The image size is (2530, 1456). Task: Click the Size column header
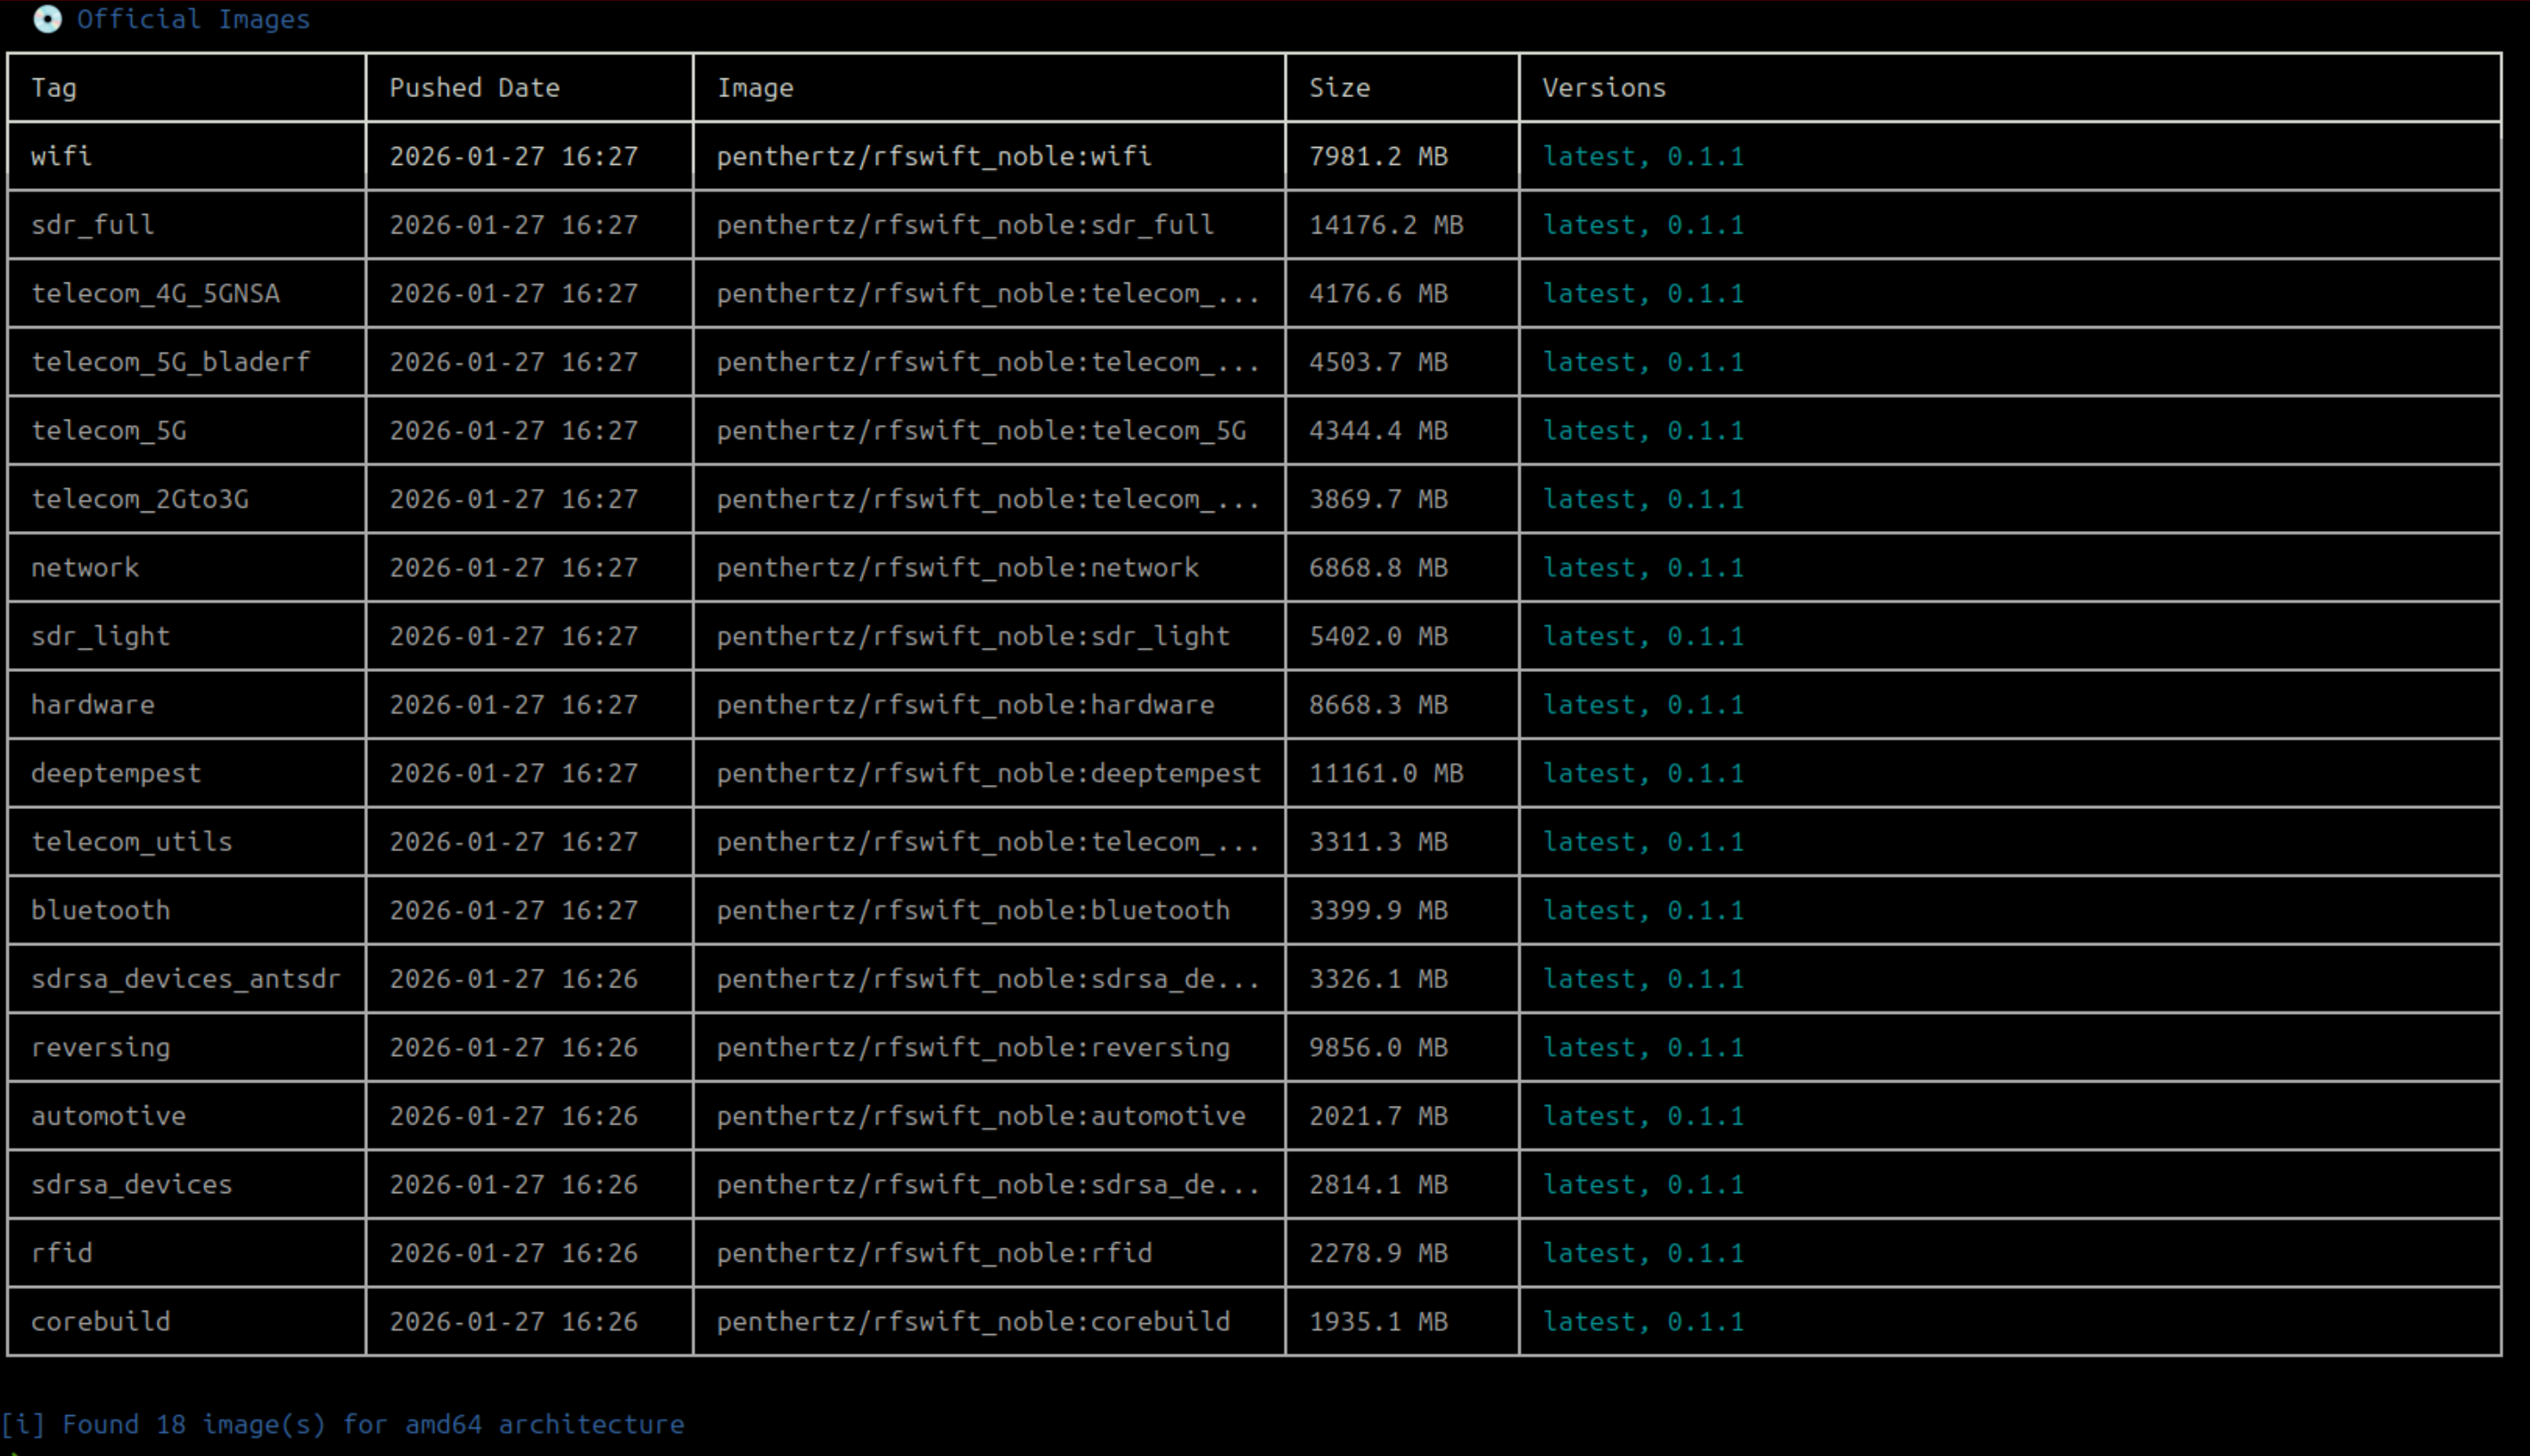coord(1340,88)
